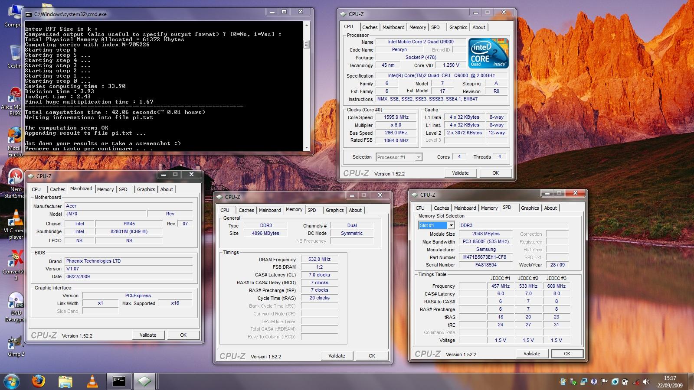Launch Gimp 2 desktop shortcut
This screenshot has height=390, width=694.
(15, 345)
